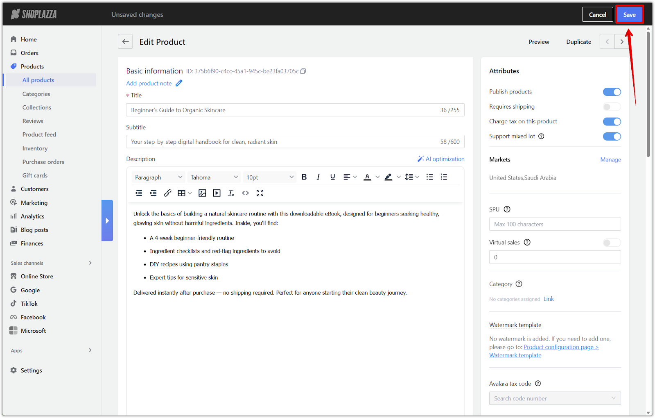Viewport: 655px width, 418px height.
Task: Click the Subtitle input field
Action: [x=295, y=142]
